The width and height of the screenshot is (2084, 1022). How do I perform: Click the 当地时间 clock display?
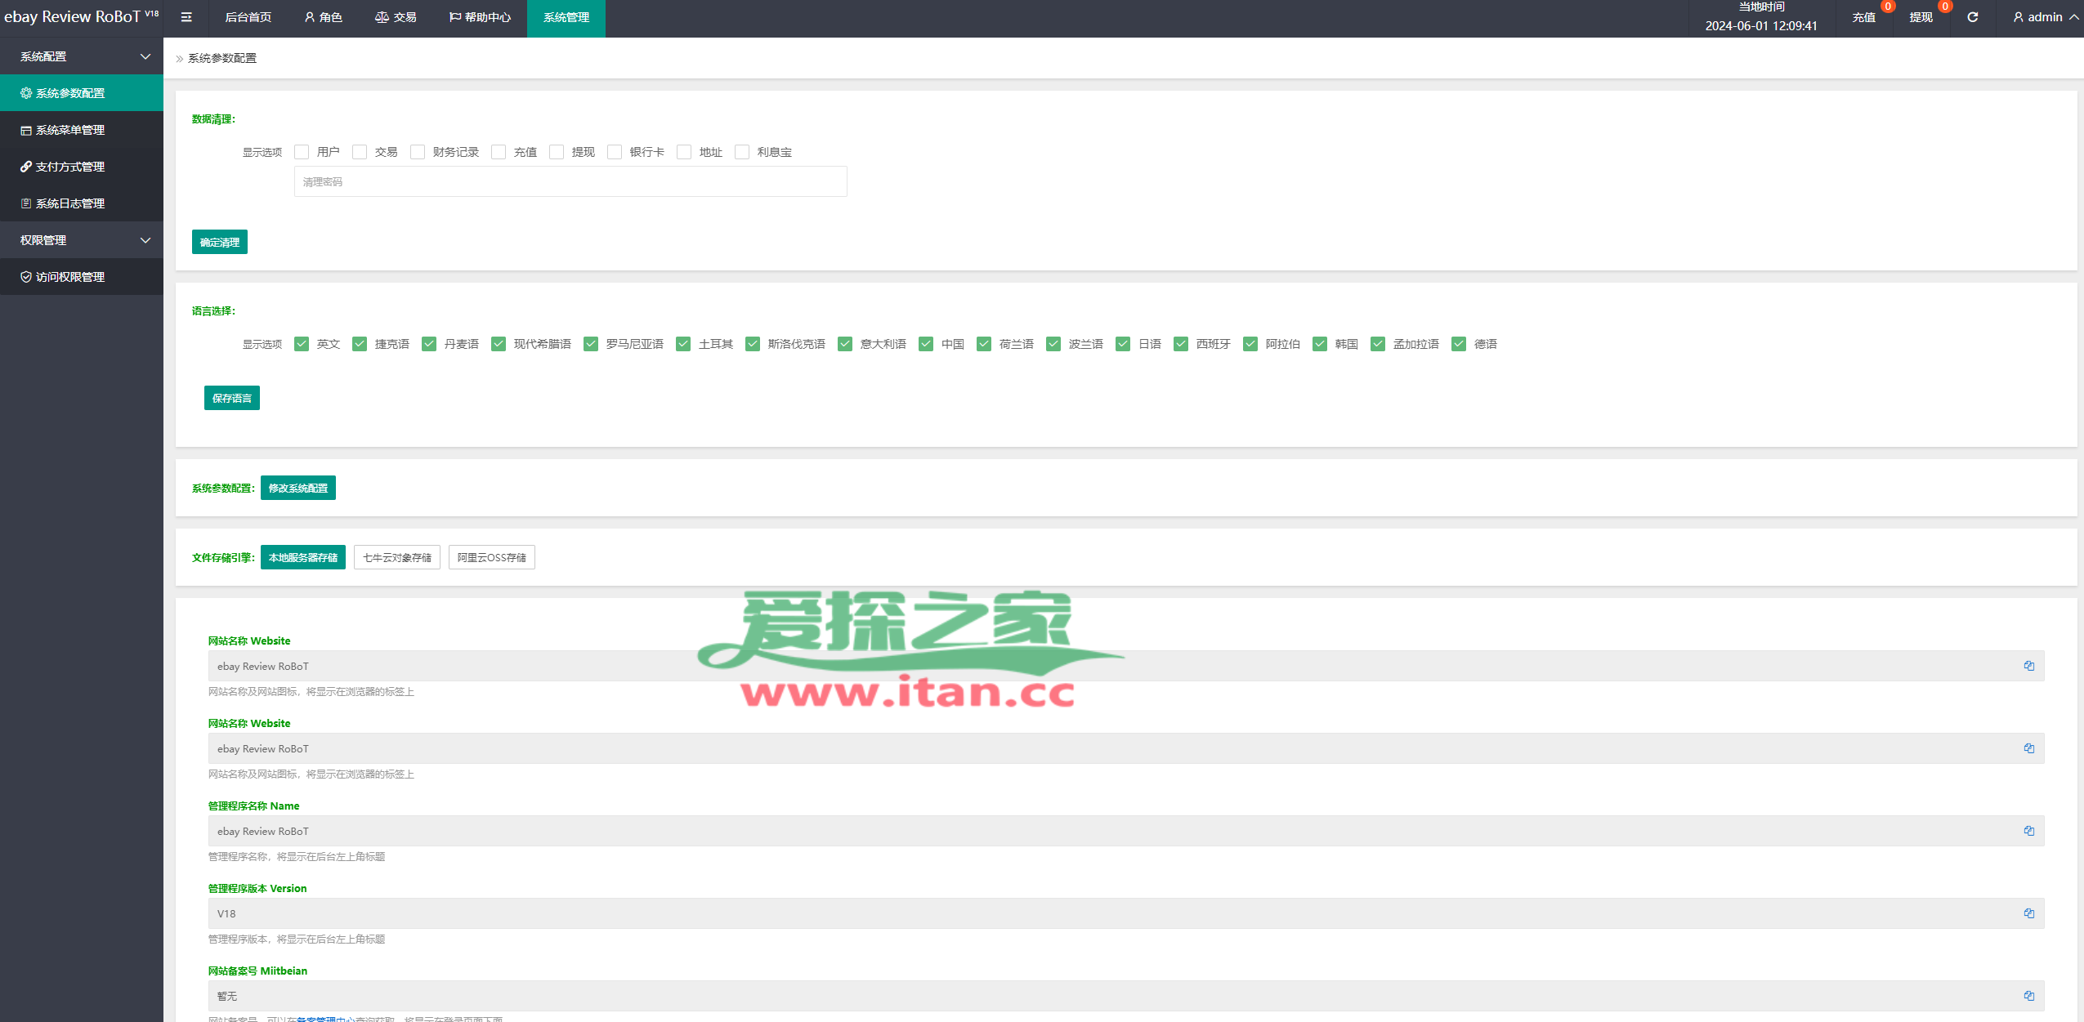pyautogui.click(x=1761, y=17)
